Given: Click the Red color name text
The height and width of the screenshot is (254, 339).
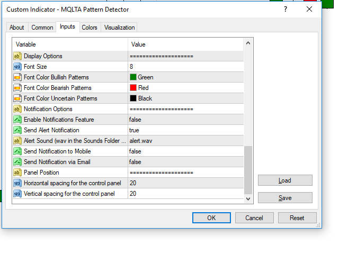Looking at the screenshot, I should (x=144, y=88).
